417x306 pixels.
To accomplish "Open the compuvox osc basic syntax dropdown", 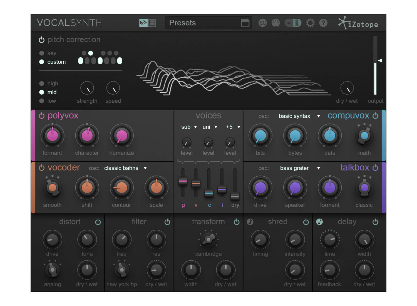I will coord(299,116).
